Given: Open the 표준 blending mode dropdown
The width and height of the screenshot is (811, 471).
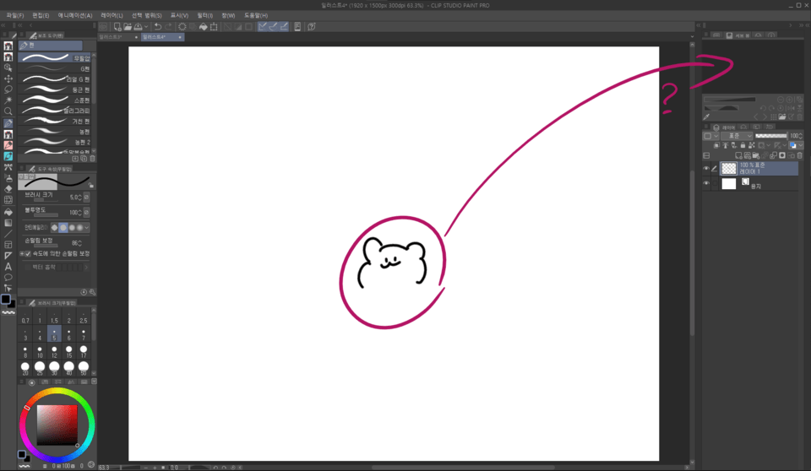Looking at the screenshot, I should (x=737, y=136).
